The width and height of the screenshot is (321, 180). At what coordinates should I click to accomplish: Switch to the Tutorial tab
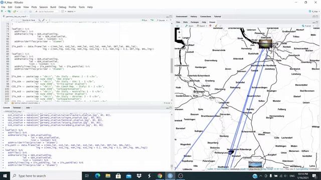(217, 16)
